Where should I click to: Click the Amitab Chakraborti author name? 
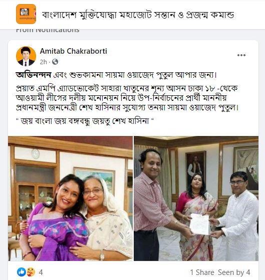74,51
